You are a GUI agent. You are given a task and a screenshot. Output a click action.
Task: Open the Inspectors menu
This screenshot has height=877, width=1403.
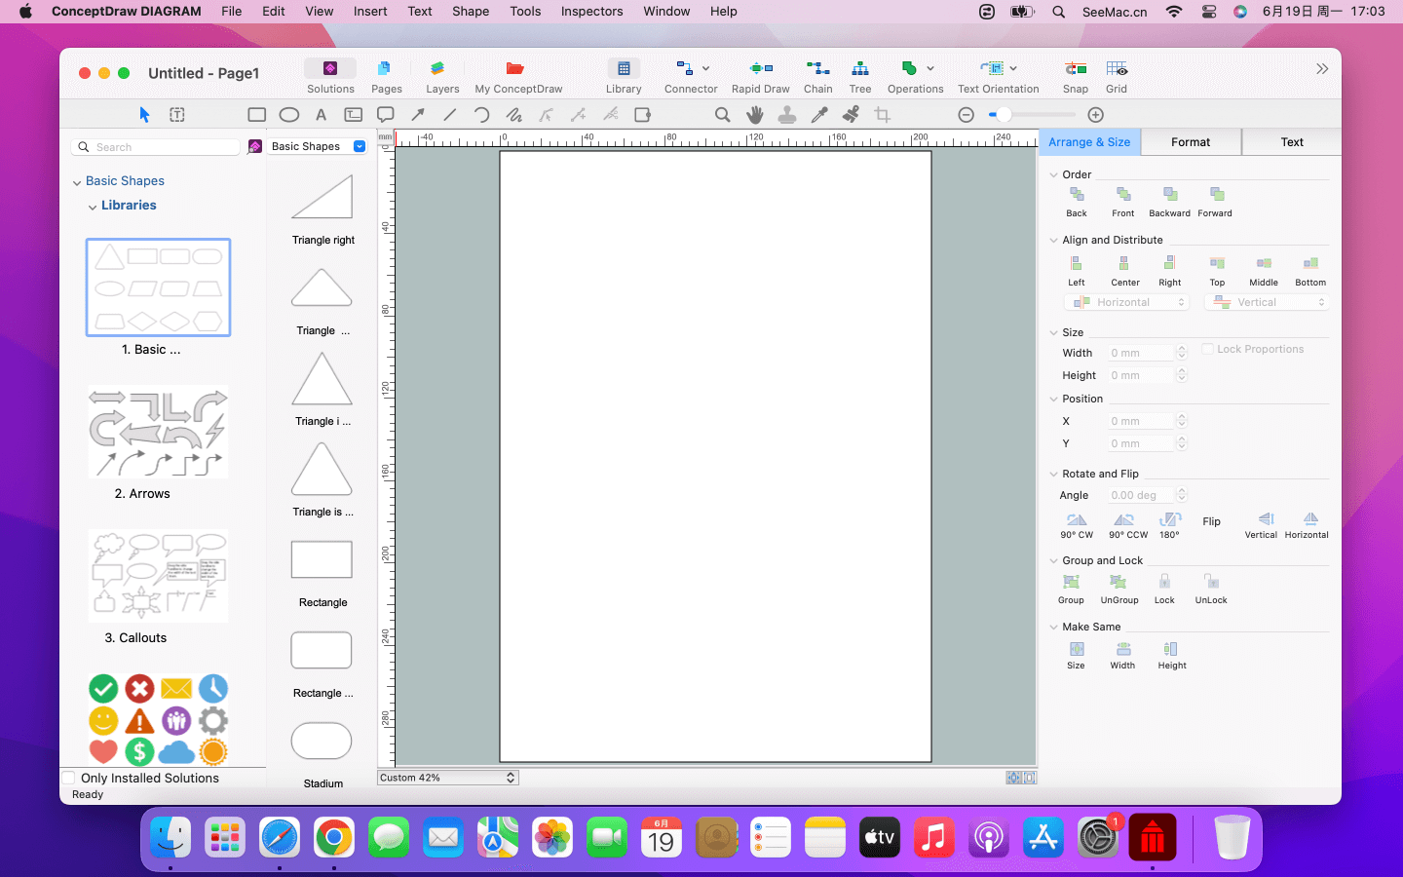(591, 12)
